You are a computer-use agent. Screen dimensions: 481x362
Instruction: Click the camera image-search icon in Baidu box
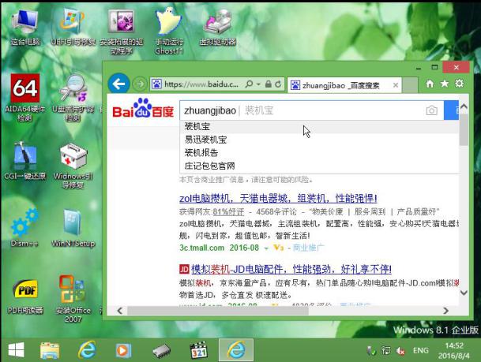click(x=431, y=110)
